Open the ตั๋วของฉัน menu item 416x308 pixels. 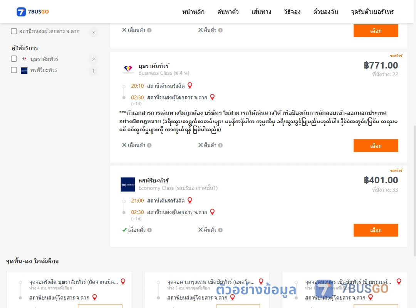pyautogui.click(x=325, y=12)
